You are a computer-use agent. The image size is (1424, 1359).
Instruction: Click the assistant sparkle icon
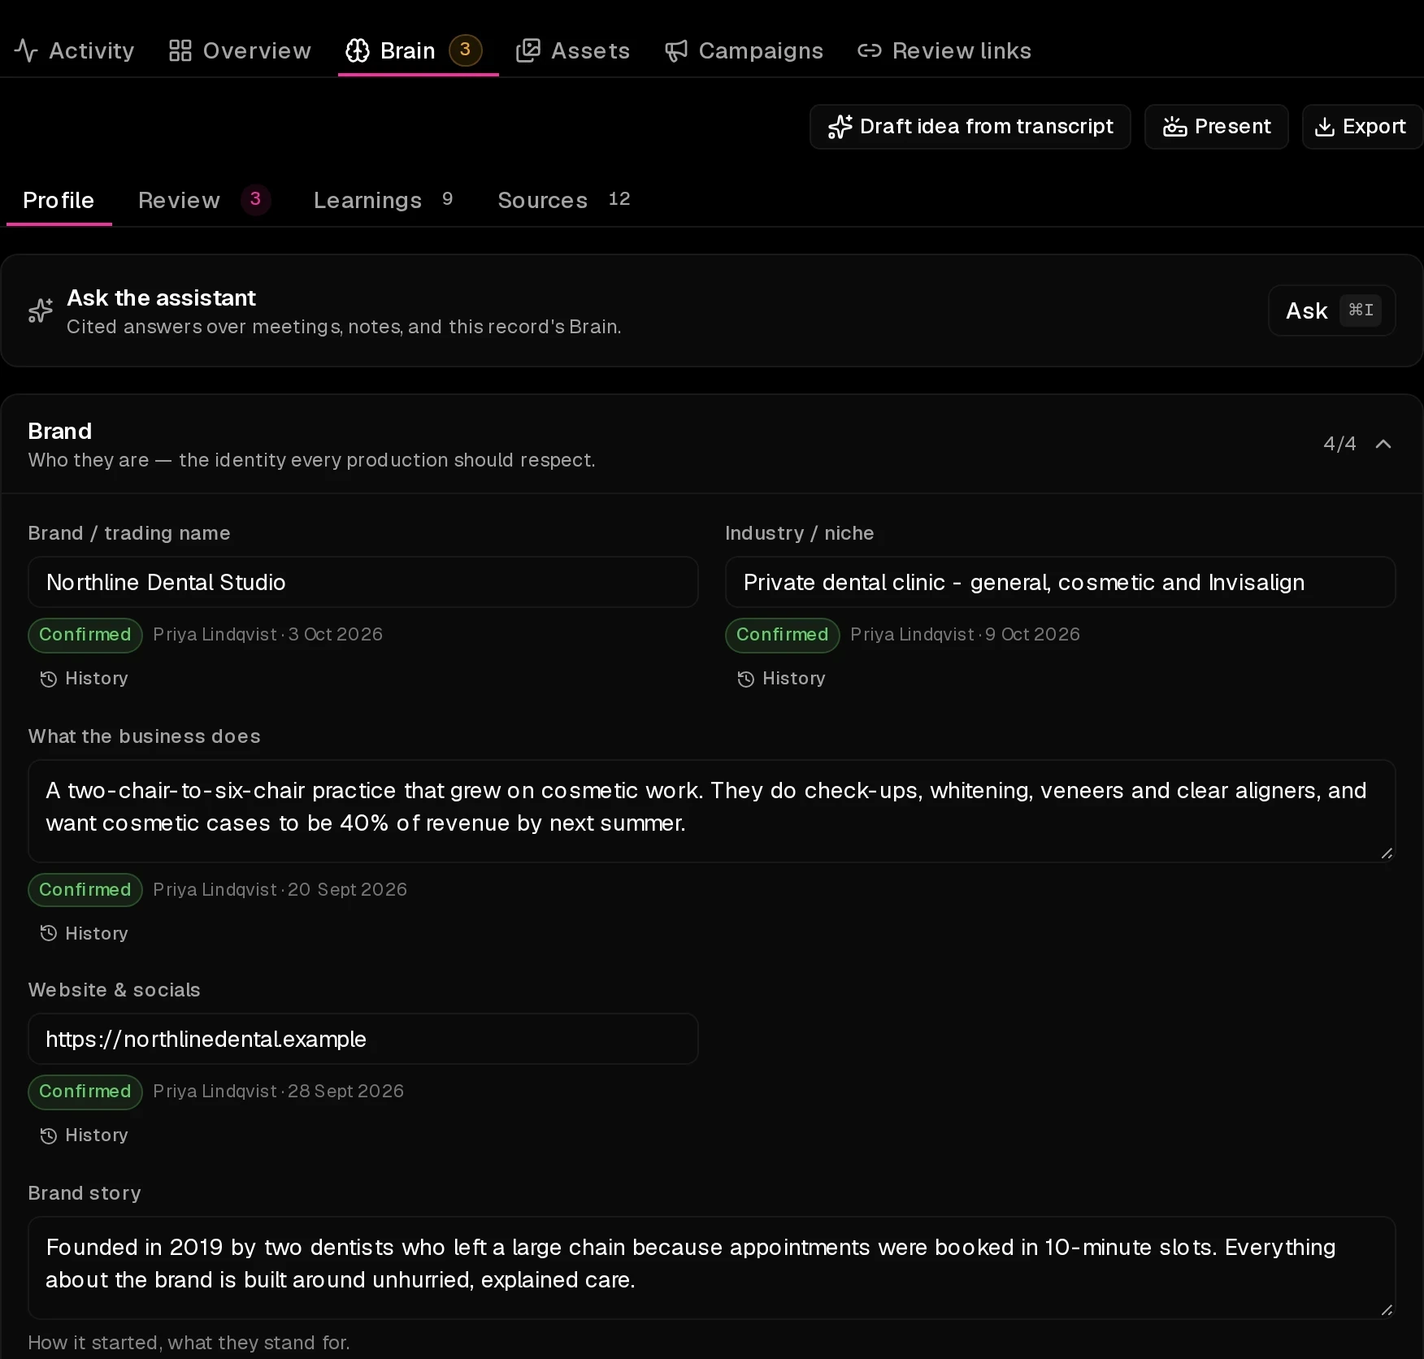tap(40, 310)
